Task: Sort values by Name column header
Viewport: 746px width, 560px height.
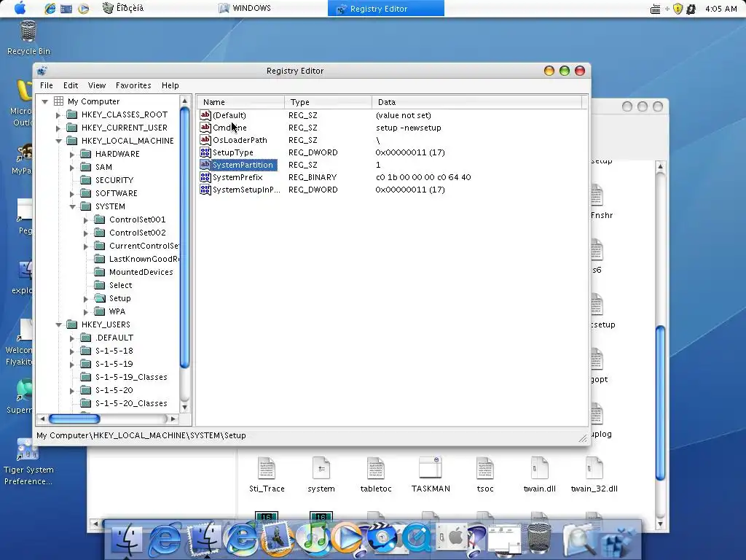Action: click(x=240, y=102)
